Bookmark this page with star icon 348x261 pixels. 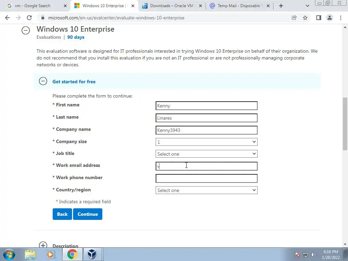point(305,18)
